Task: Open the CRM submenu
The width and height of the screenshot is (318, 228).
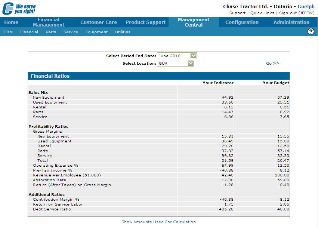Action: [8, 32]
